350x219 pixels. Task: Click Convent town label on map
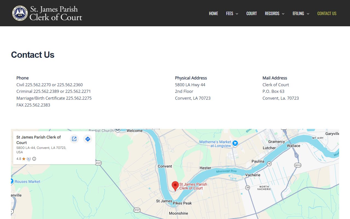165,166
